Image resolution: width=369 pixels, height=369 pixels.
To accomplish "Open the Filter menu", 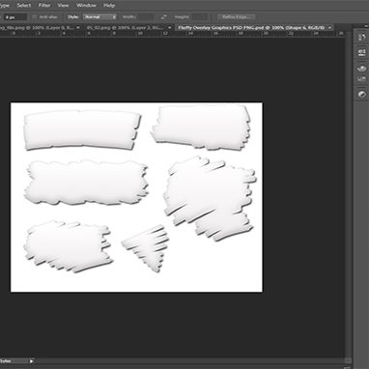I will pos(44,5).
